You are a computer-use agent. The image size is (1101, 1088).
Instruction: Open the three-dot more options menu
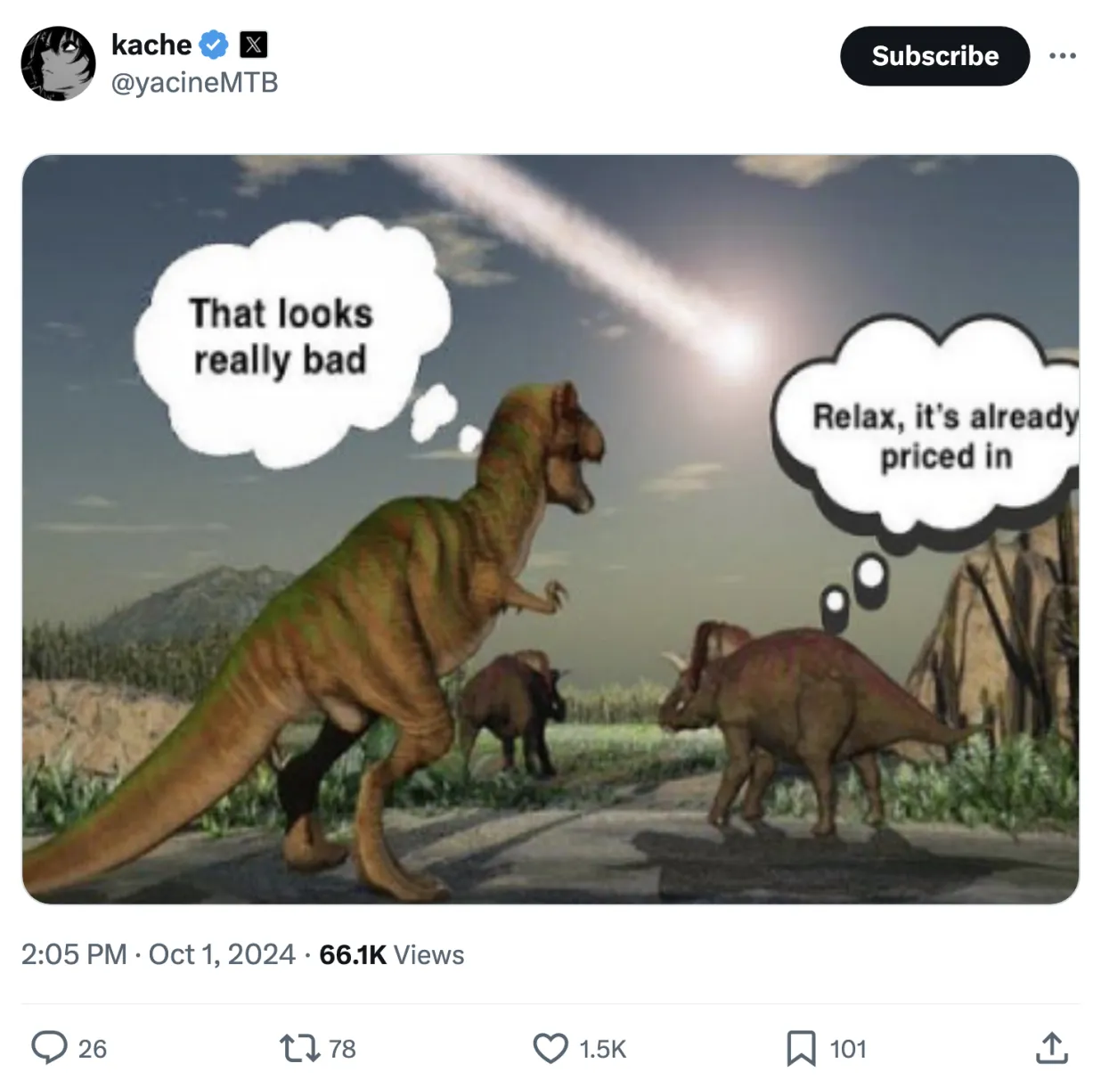pyautogui.click(x=1062, y=56)
